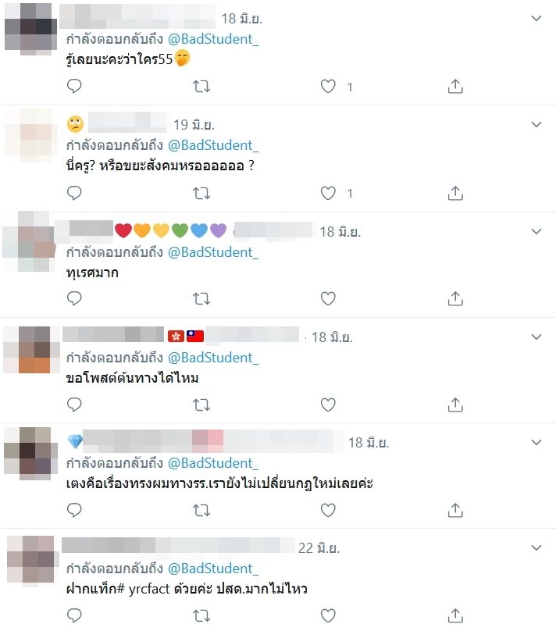Reply to the yrcfact hashtag tweet
This screenshot has height=631, width=556.
click(x=74, y=615)
